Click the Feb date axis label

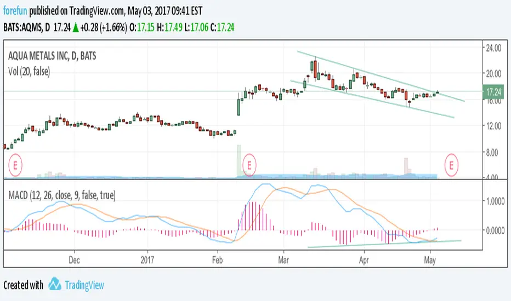click(x=217, y=260)
